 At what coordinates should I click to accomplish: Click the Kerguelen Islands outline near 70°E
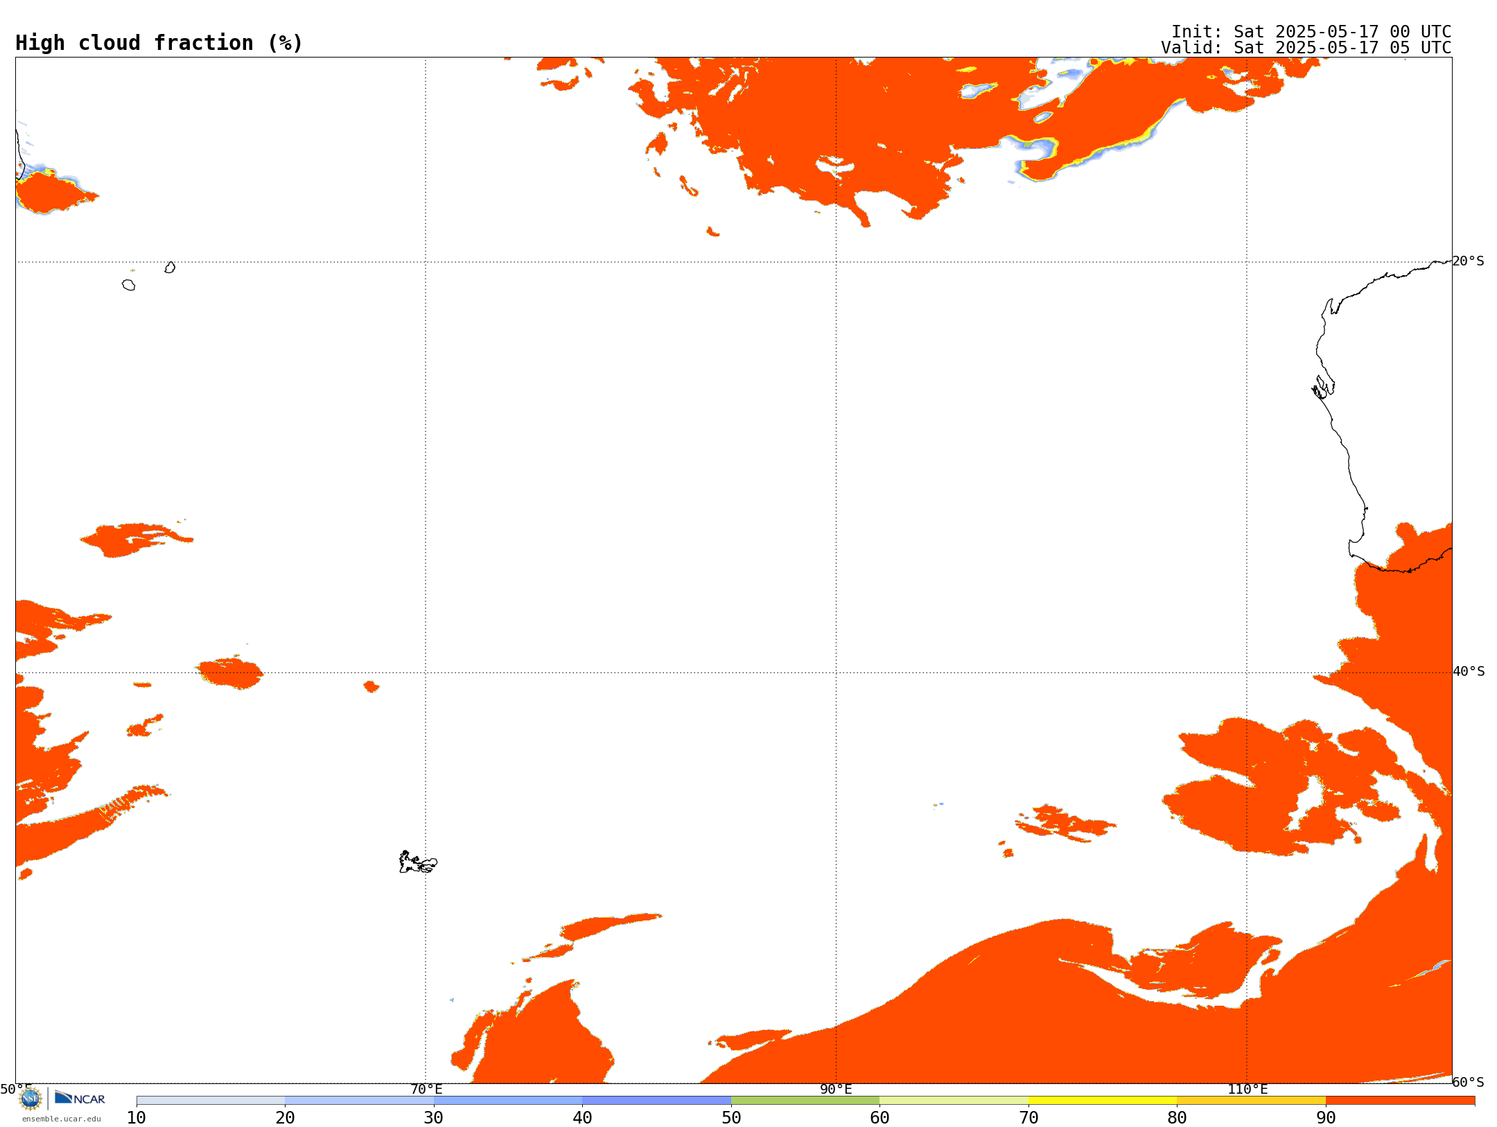coord(418,862)
